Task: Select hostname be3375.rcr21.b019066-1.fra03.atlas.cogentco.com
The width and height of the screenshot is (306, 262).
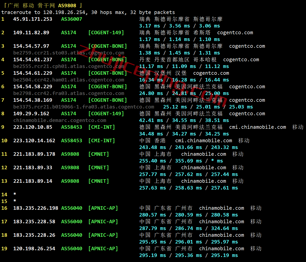Action: tap(84, 107)
